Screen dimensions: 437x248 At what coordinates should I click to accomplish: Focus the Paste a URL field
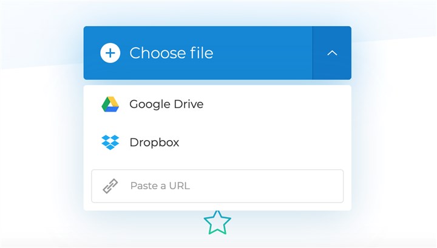[x=217, y=186]
